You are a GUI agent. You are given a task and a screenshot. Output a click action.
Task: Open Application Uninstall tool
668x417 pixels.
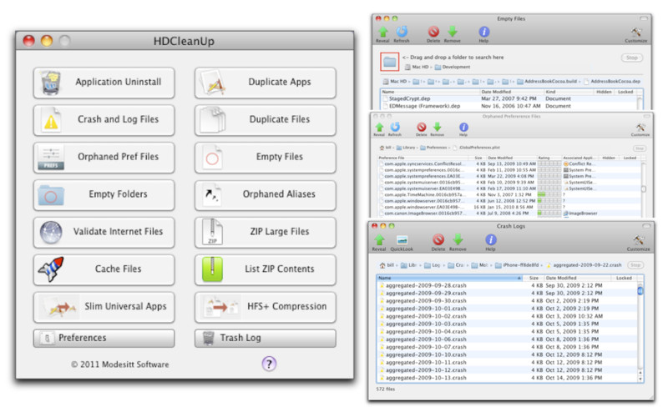(104, 82)
